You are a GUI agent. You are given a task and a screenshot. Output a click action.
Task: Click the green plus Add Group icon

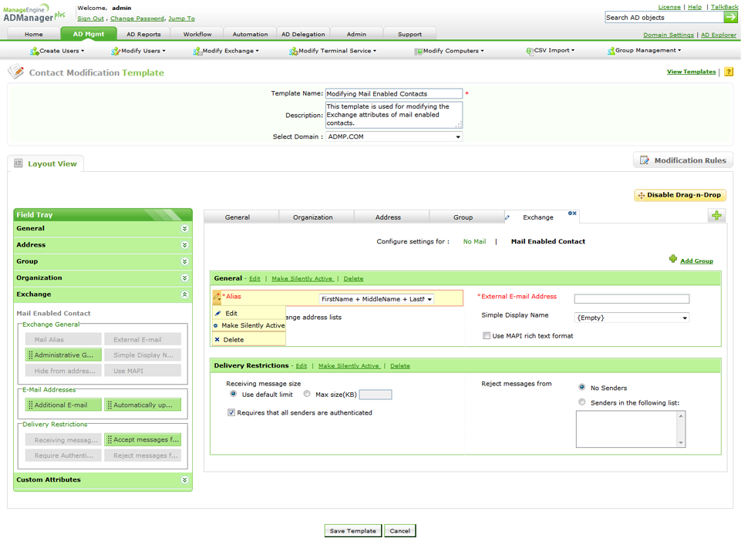pos(673,260)
